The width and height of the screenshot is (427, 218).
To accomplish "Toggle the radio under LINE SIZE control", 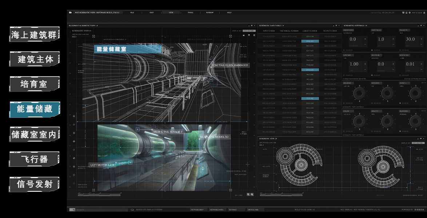I will [344, 75].
